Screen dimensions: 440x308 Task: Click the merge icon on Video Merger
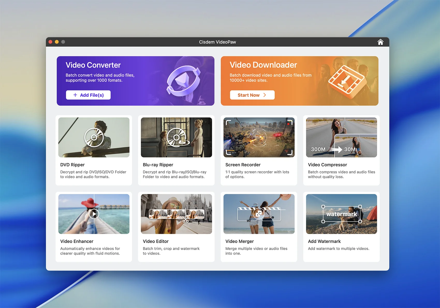[259, 214]
